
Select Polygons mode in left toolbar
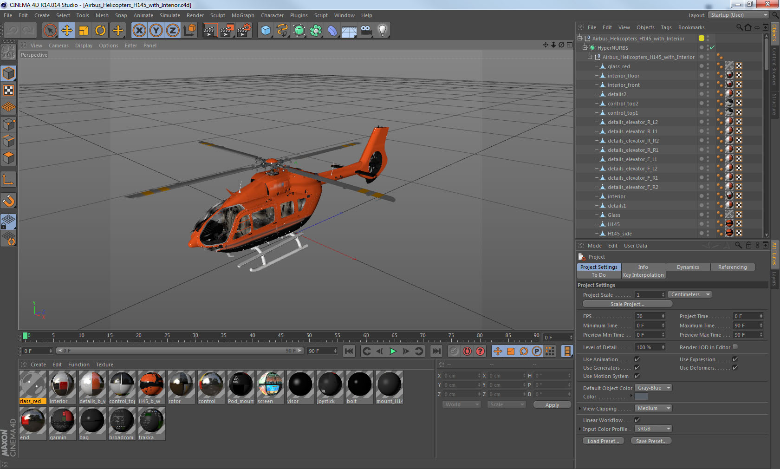click(9, 158)
